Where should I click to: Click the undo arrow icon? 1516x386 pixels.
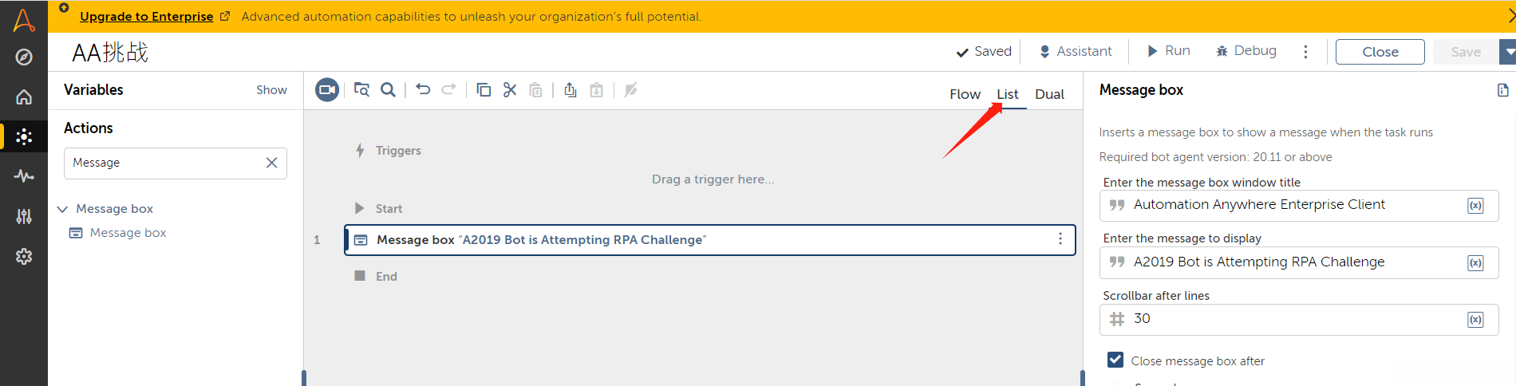423,90
